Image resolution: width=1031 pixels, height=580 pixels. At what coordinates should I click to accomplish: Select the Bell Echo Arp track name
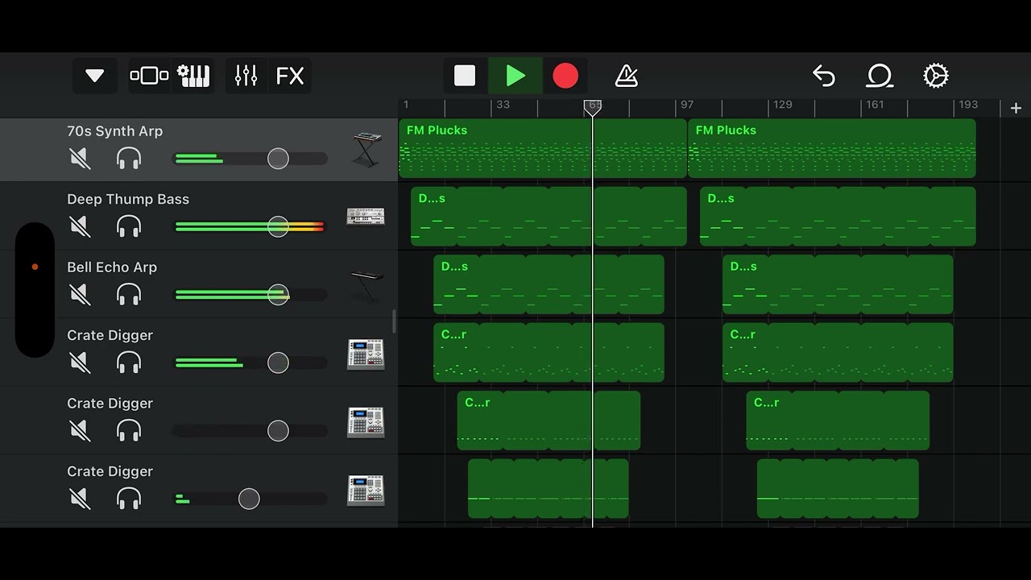112,267
